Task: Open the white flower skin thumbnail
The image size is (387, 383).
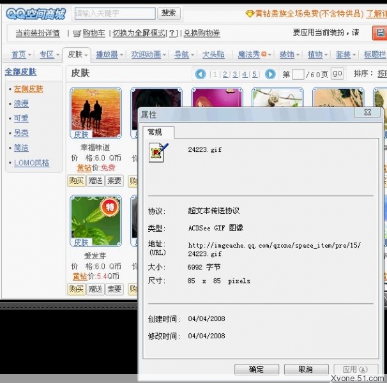Action: tap(278, 97)
